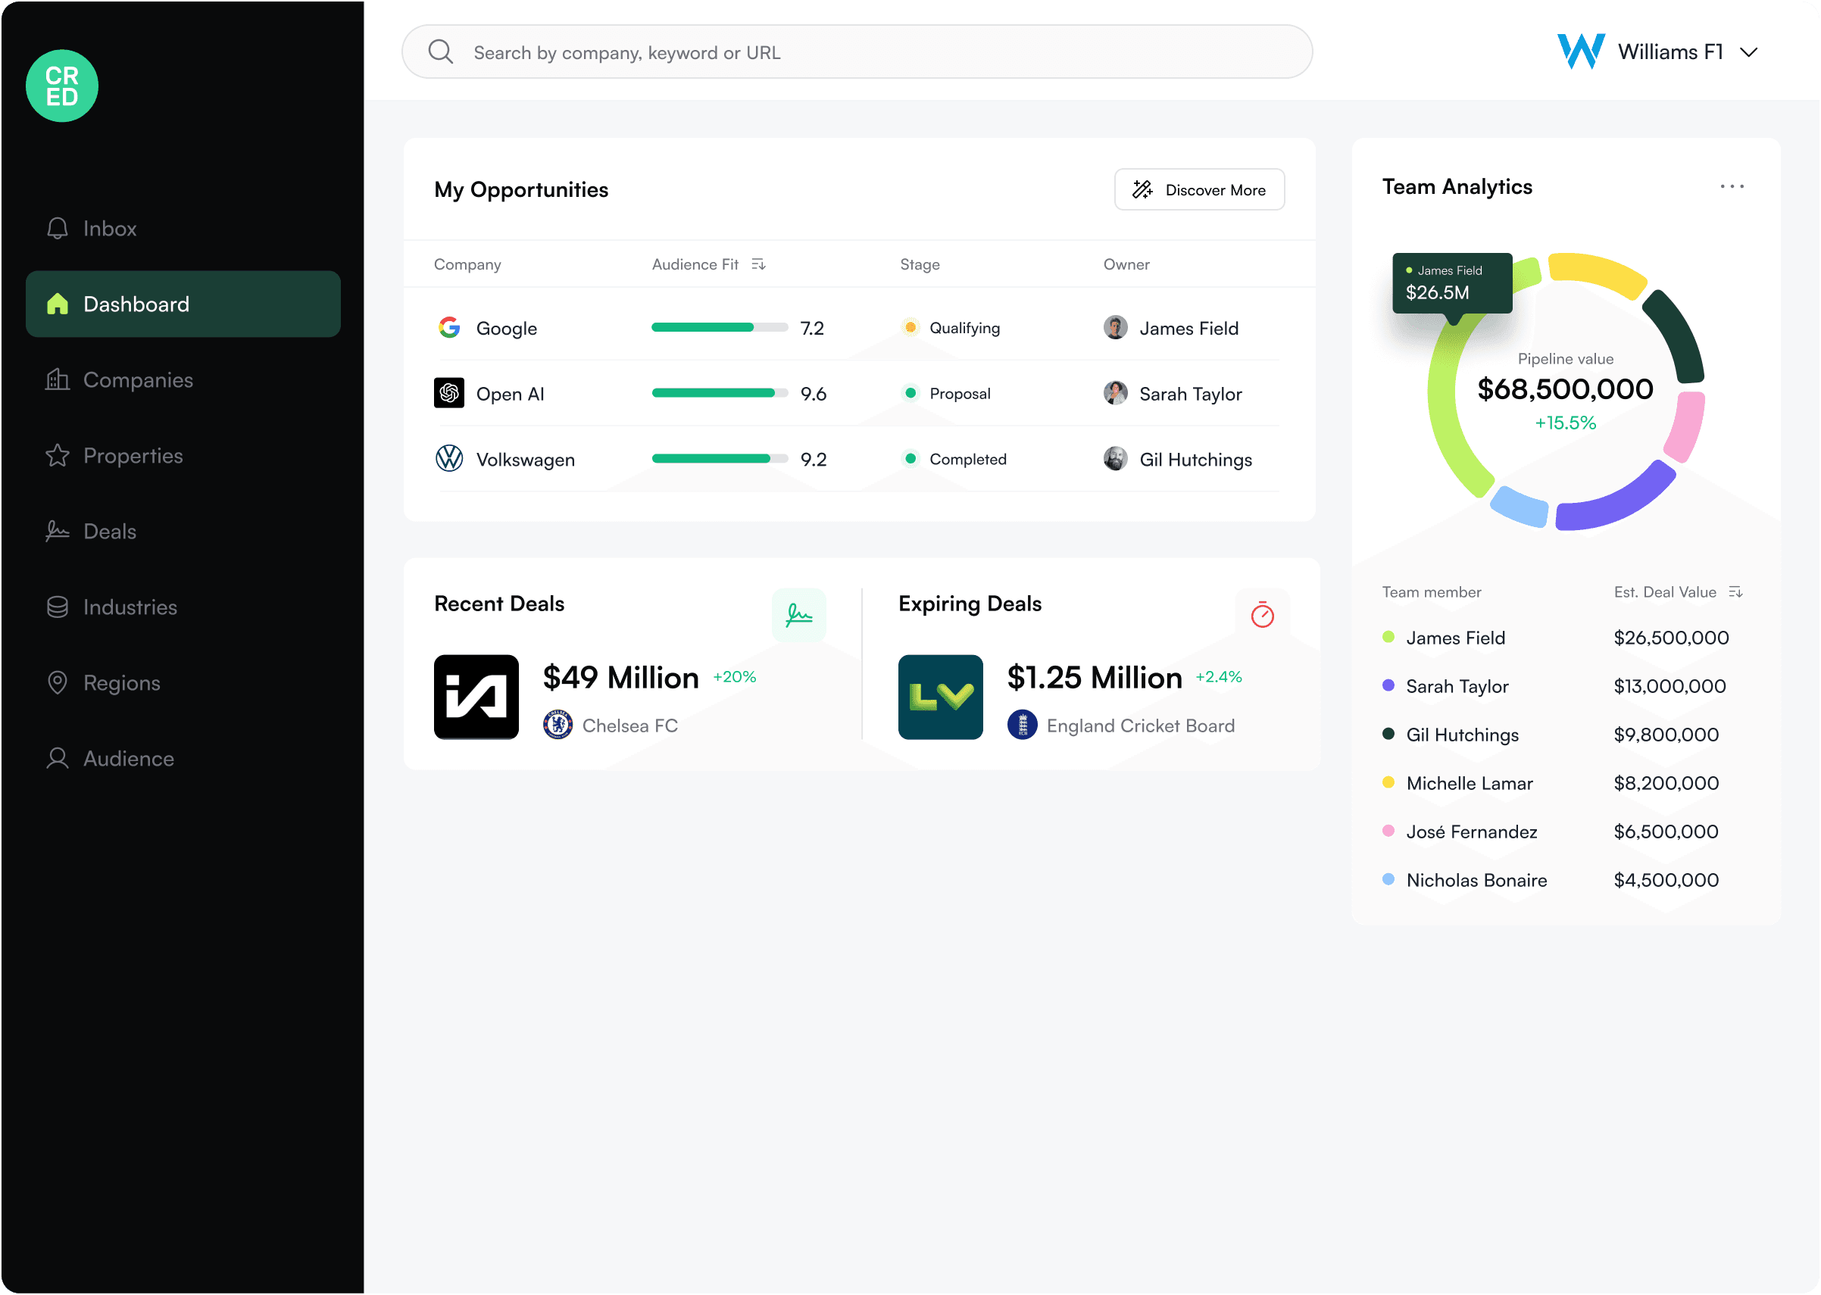
Task: Click the Companies building icon
Action: (58, 380)
